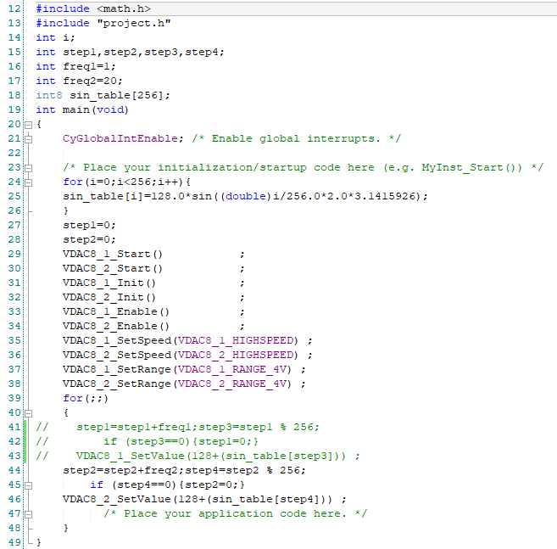Click VDAC8_2_RANGE_4V constant
The image size is (557, 549).
point(232,384)
